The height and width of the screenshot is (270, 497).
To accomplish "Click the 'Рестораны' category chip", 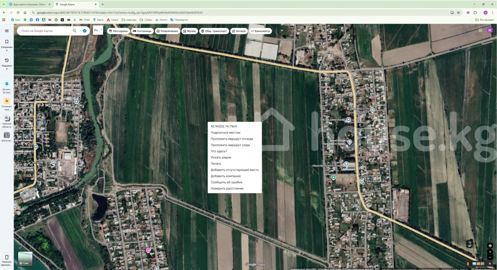I will [x=118, y=31].
